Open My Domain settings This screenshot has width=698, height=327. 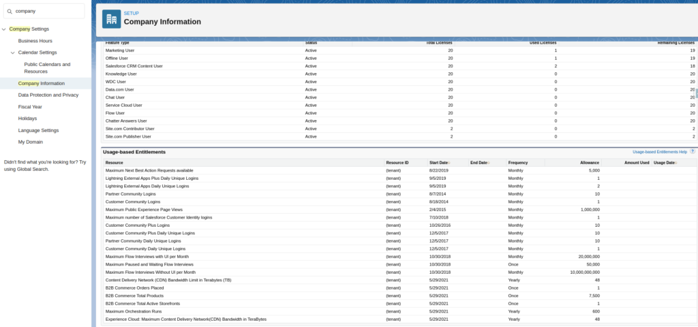click(x=30, y=142)
